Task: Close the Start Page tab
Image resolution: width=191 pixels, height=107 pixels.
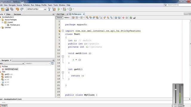Action: click(x=67, y=14)
